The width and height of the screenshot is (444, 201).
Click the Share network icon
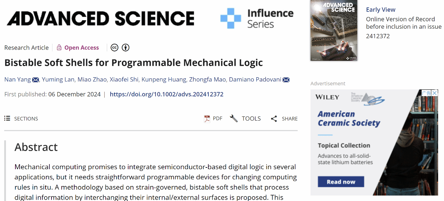274,119
